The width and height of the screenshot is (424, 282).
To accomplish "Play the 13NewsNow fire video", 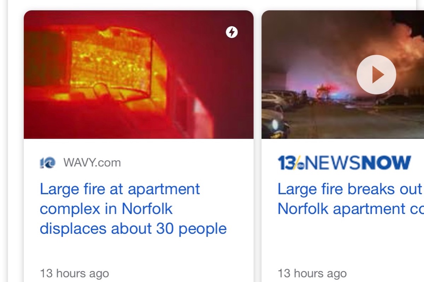I will coord(376,75).
